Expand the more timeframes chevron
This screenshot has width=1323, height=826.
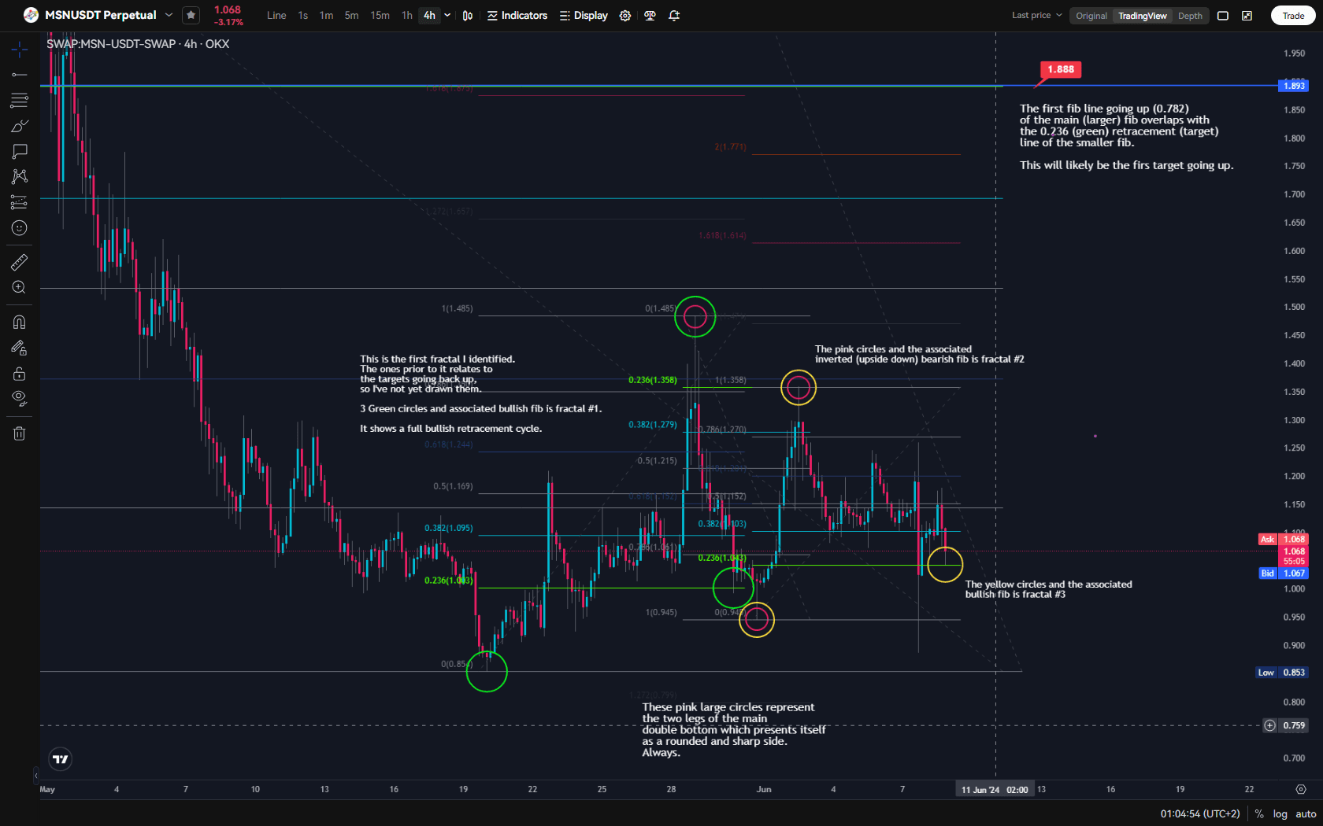pos(447,15)
